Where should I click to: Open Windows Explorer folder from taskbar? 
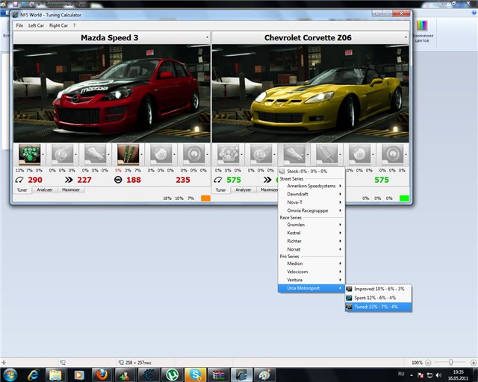pos(55,375)
